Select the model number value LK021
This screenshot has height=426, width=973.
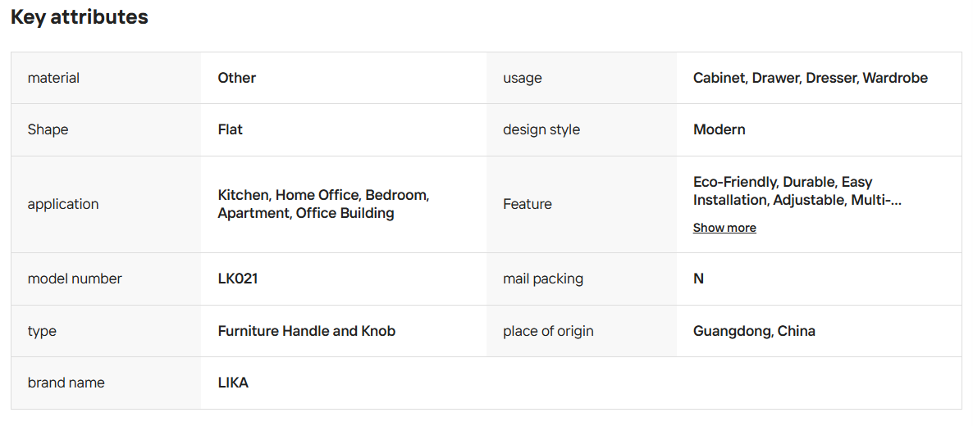(x=238, y=279)
